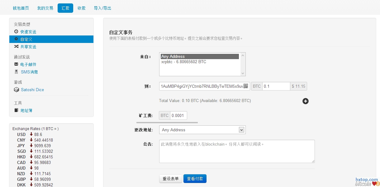
Task: Click the miner fee slider bar
Action: coord(178,123)
